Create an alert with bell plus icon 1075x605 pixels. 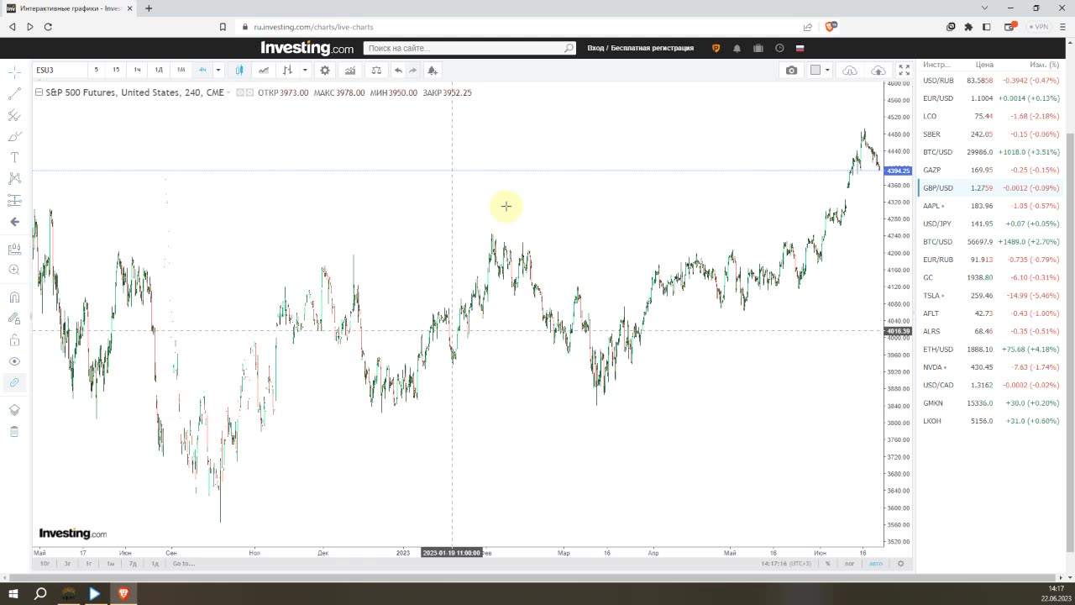tap(432, 70)
